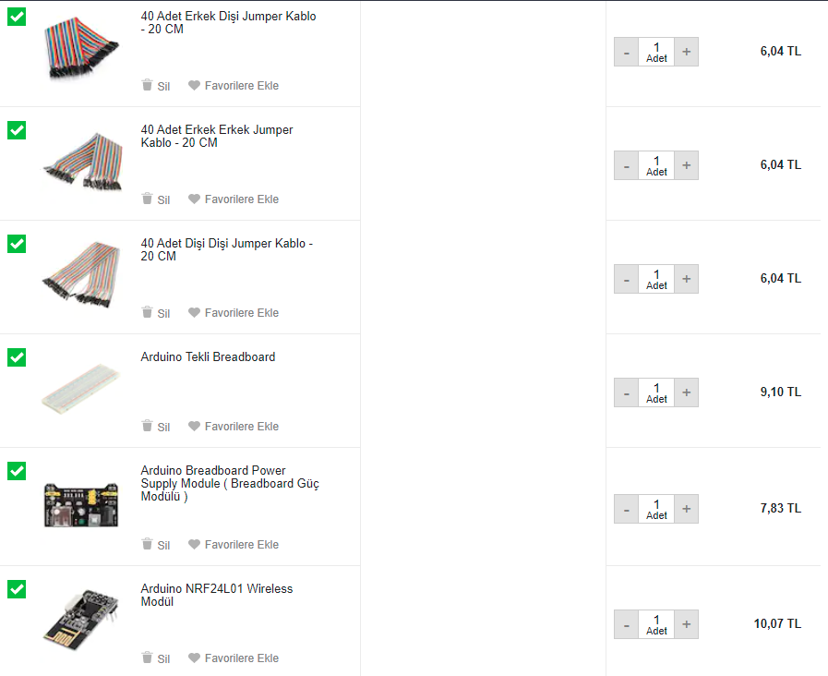Click heart icon for NRF24L01 Wireless Modül
Image resolution: width=828 pixels, height=676 pixels.
(195, 658)
